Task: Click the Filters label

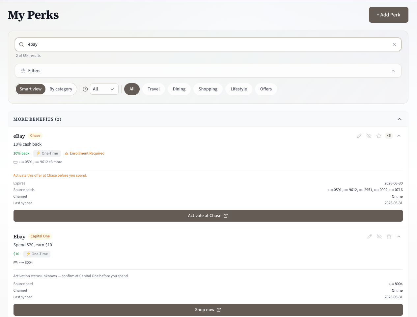Action: coord(34,71)
